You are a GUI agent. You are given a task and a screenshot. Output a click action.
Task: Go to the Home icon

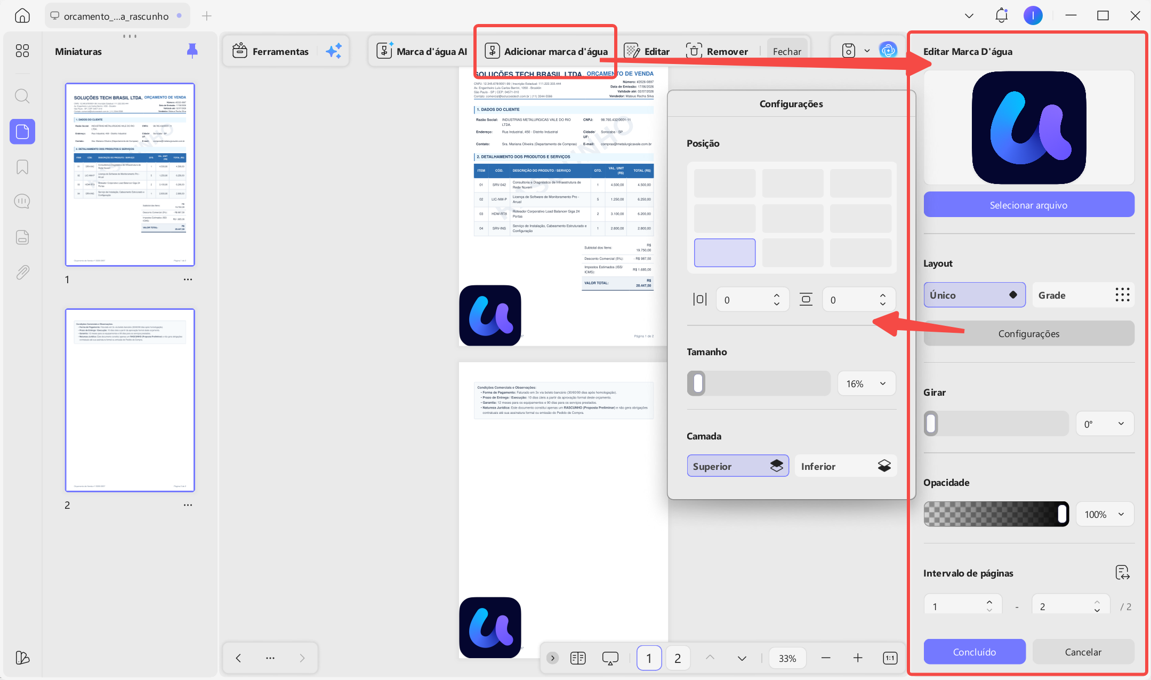click(x=22, y=15)
